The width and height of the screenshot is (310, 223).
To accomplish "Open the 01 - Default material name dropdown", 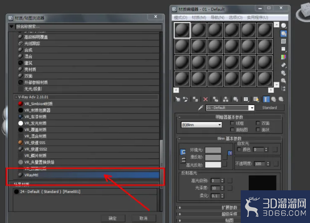I will pos(252,108).
